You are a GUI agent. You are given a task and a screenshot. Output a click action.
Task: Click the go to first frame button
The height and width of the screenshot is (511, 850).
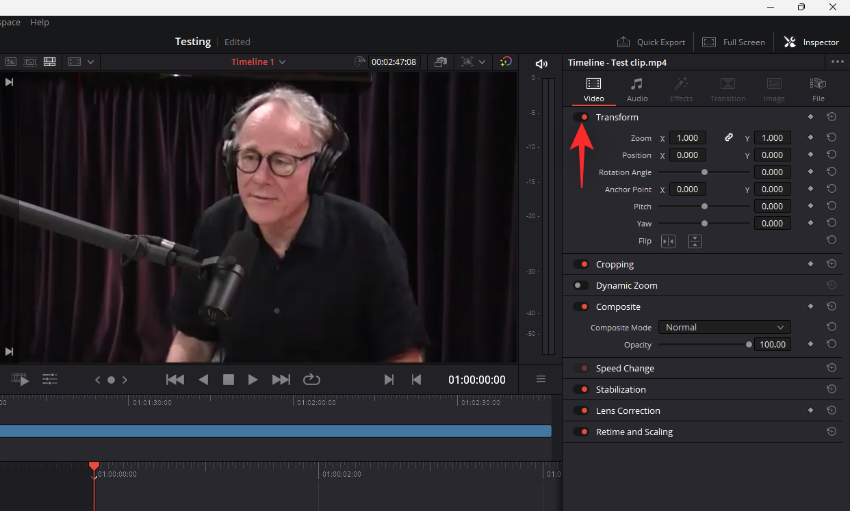[x=175, y=380]
